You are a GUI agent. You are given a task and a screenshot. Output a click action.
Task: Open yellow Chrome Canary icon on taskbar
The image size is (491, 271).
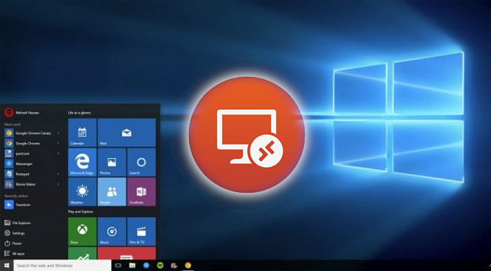click(x=188, y=266)
